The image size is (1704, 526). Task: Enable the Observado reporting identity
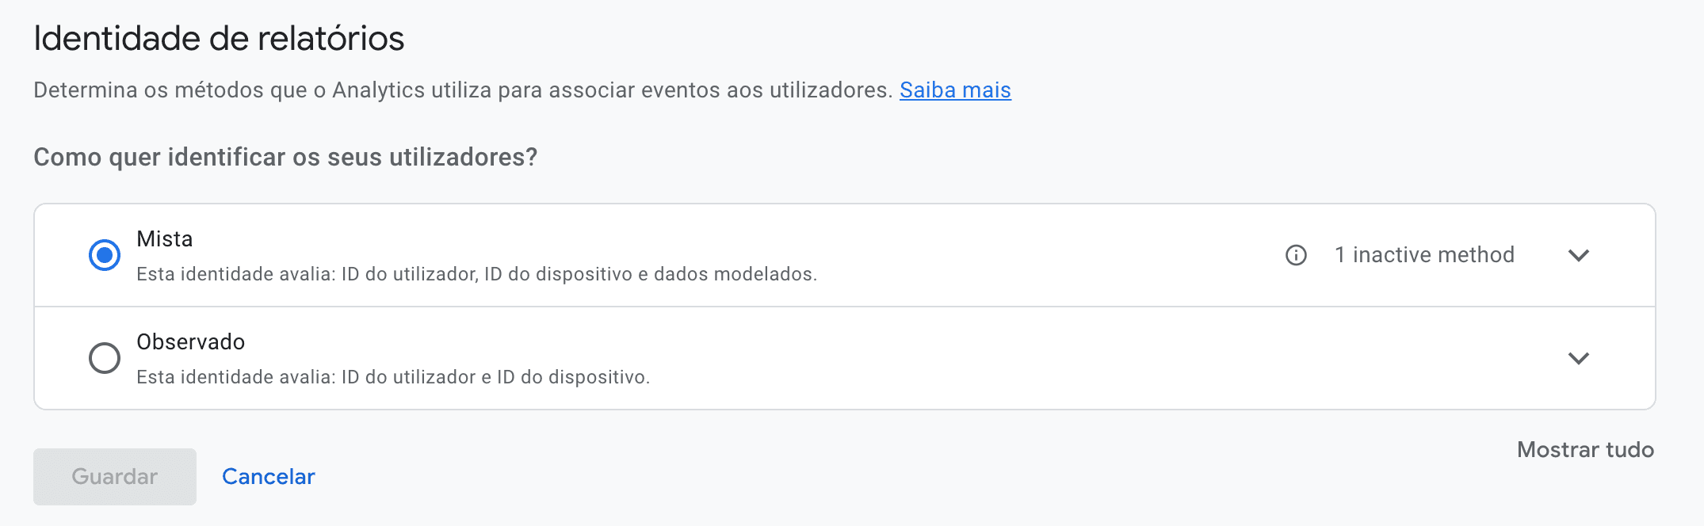pos(104,358)
